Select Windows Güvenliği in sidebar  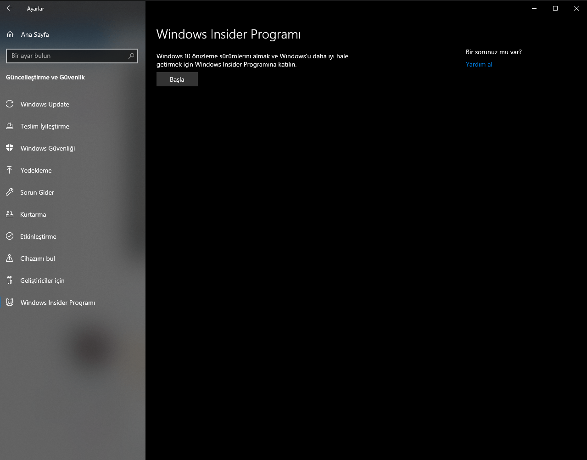73,148
